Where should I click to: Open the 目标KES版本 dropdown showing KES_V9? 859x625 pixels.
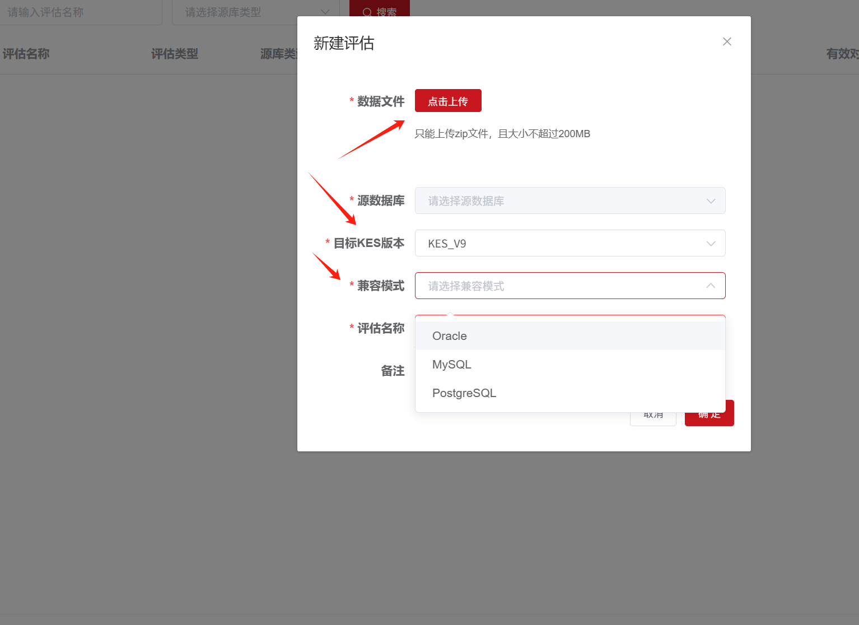pyautogui.click(x=570, y=243)
